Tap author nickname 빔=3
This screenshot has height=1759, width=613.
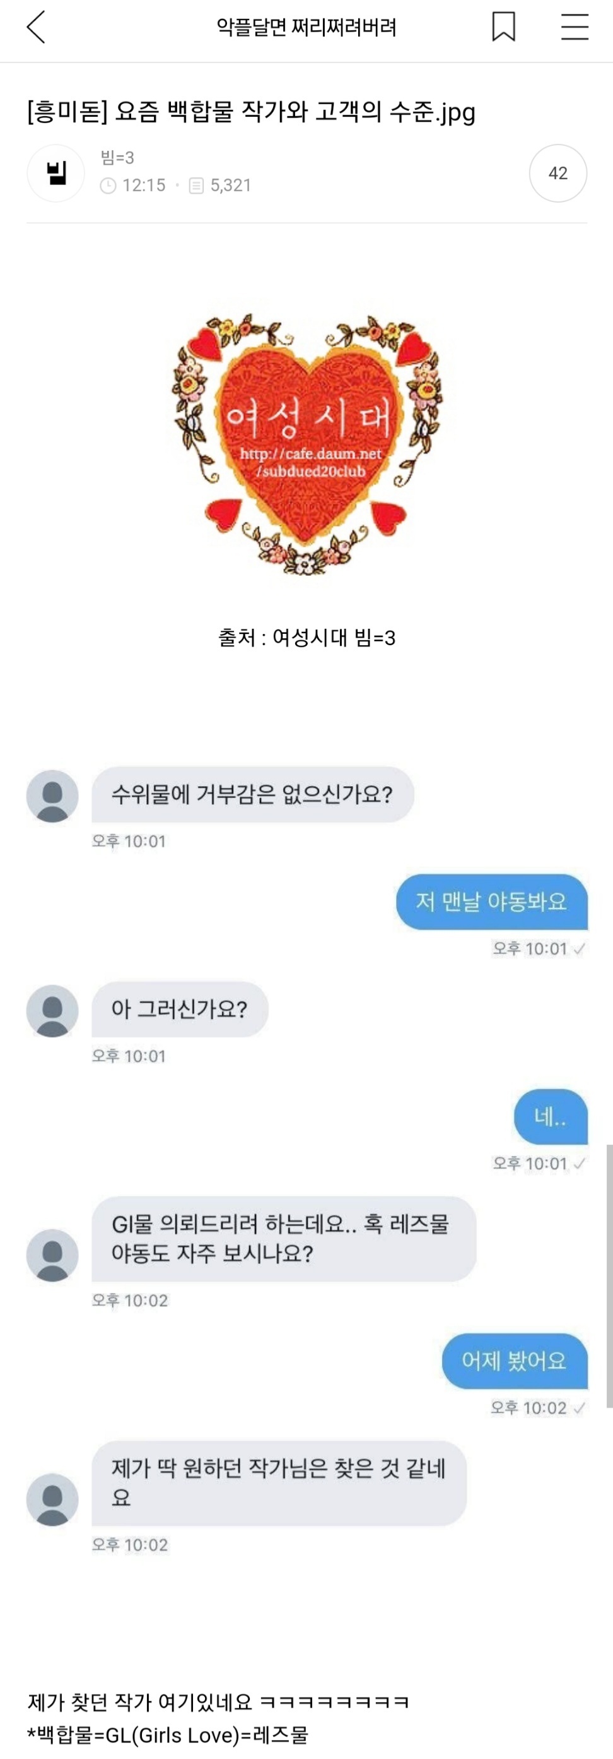[117, 158]
